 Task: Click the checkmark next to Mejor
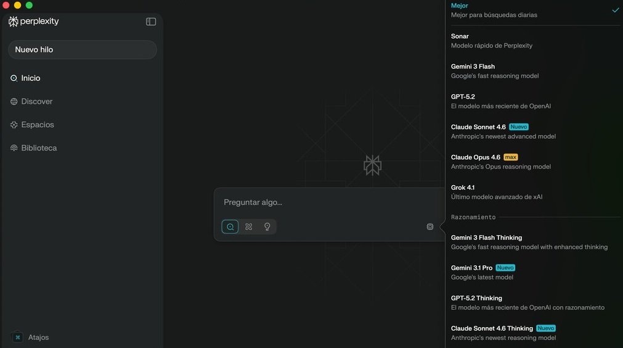click(616, 10)
